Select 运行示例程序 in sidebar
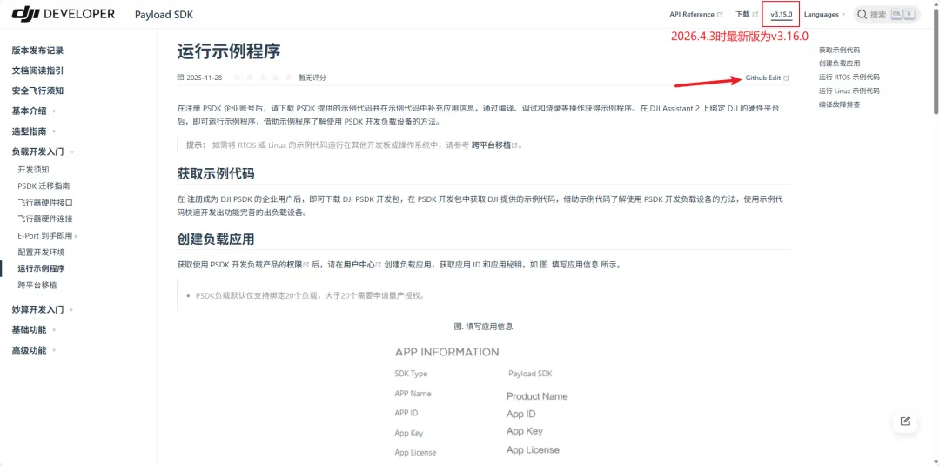This screenshot has height=466, width=940. click(x=42, y=268)
